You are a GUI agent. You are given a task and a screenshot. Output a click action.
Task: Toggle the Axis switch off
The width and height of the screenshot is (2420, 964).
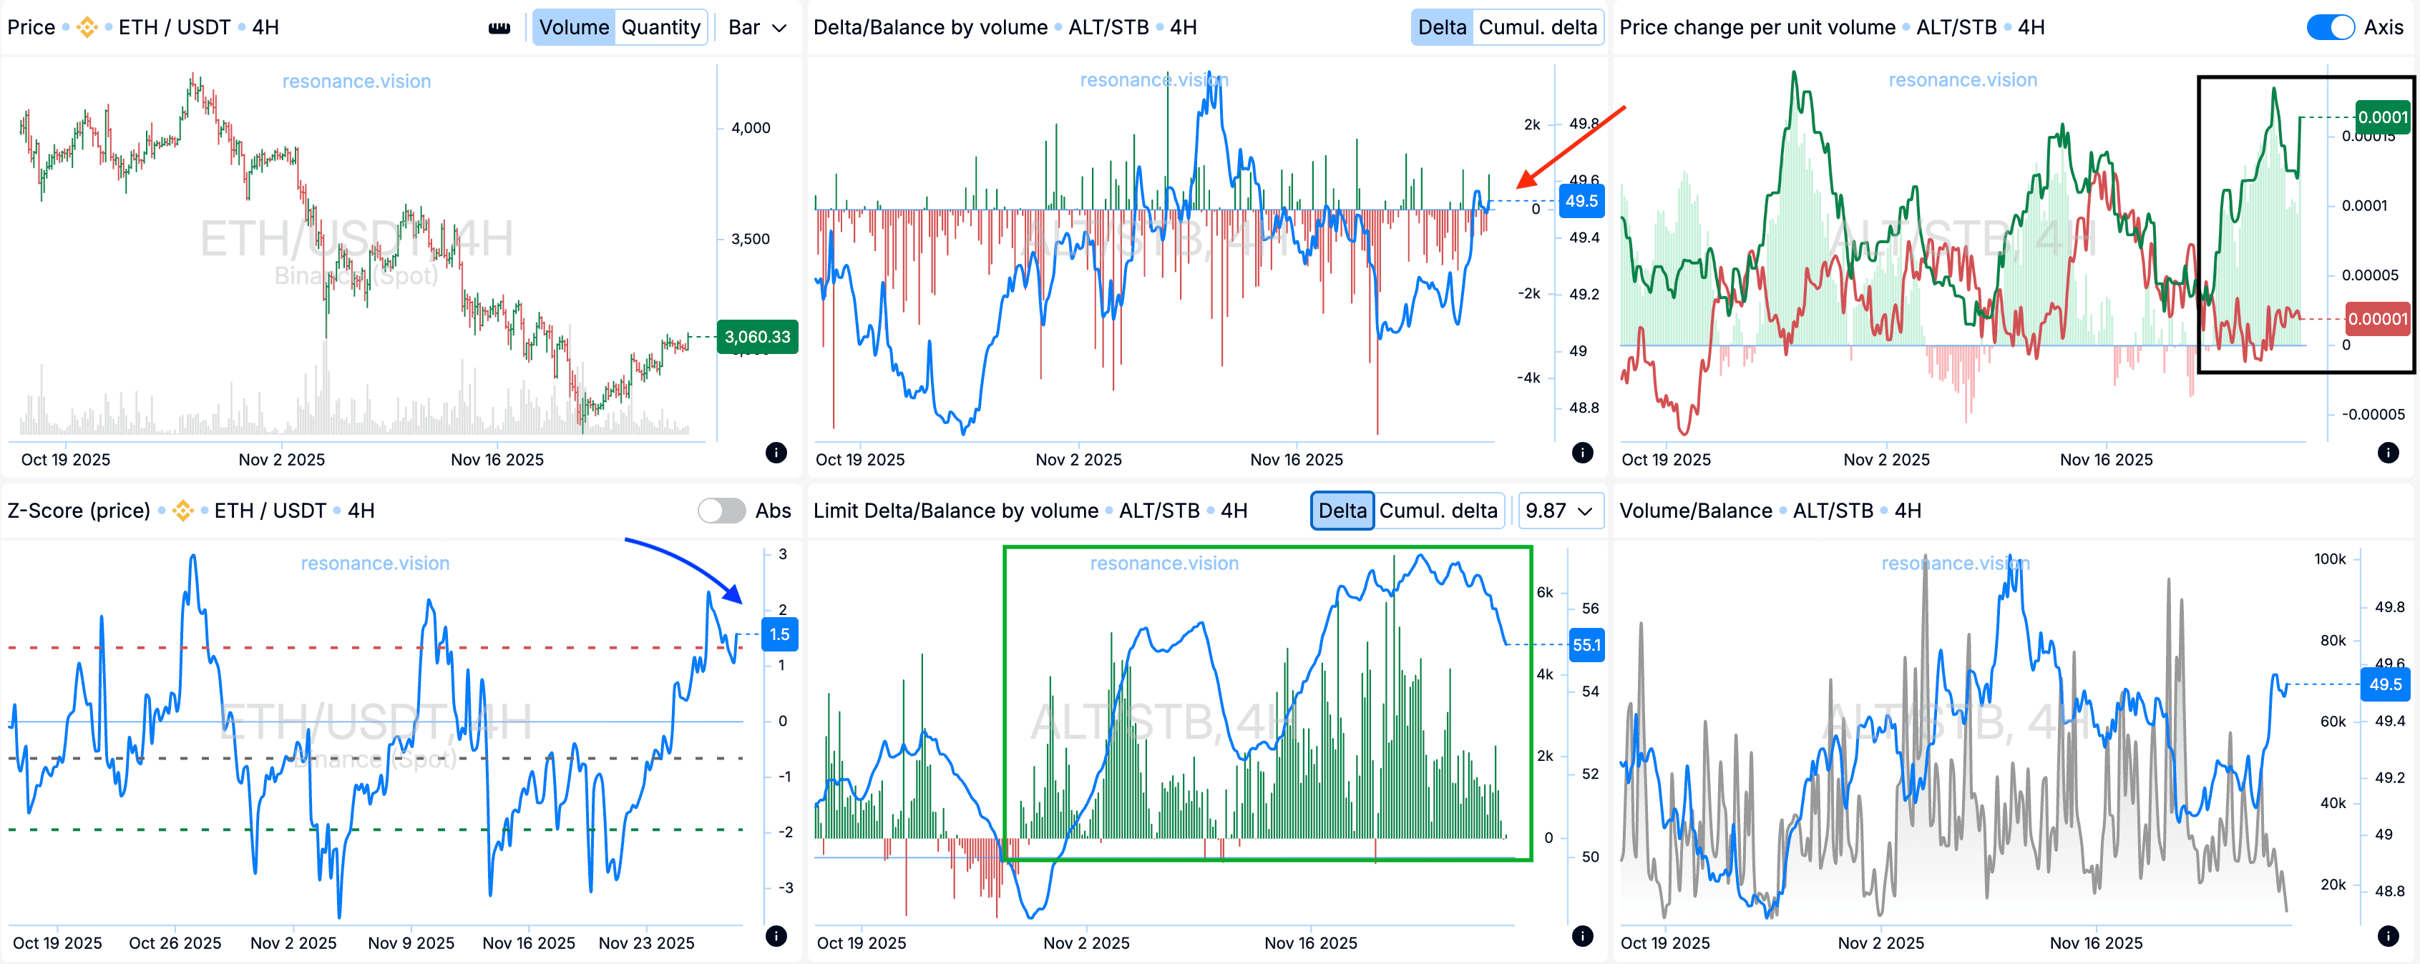(x=2329, y=27)
